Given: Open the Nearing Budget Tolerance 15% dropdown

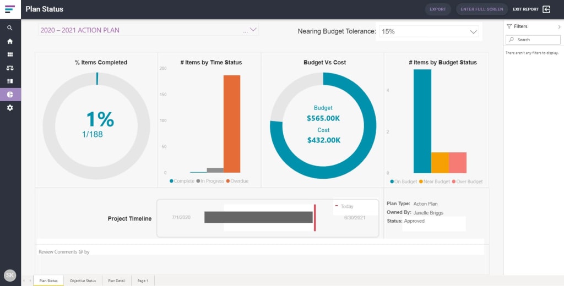Looking at the screenshot, I should point(429,31).
